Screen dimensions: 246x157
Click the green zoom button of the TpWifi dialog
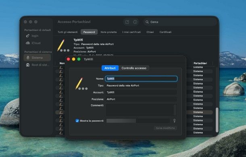(x=79, y=59)
